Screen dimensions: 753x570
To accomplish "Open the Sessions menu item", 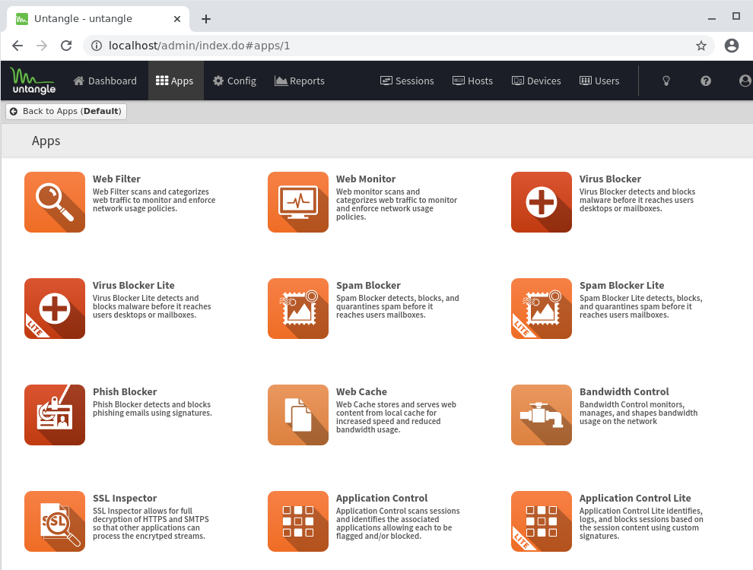I will point(407,81).
